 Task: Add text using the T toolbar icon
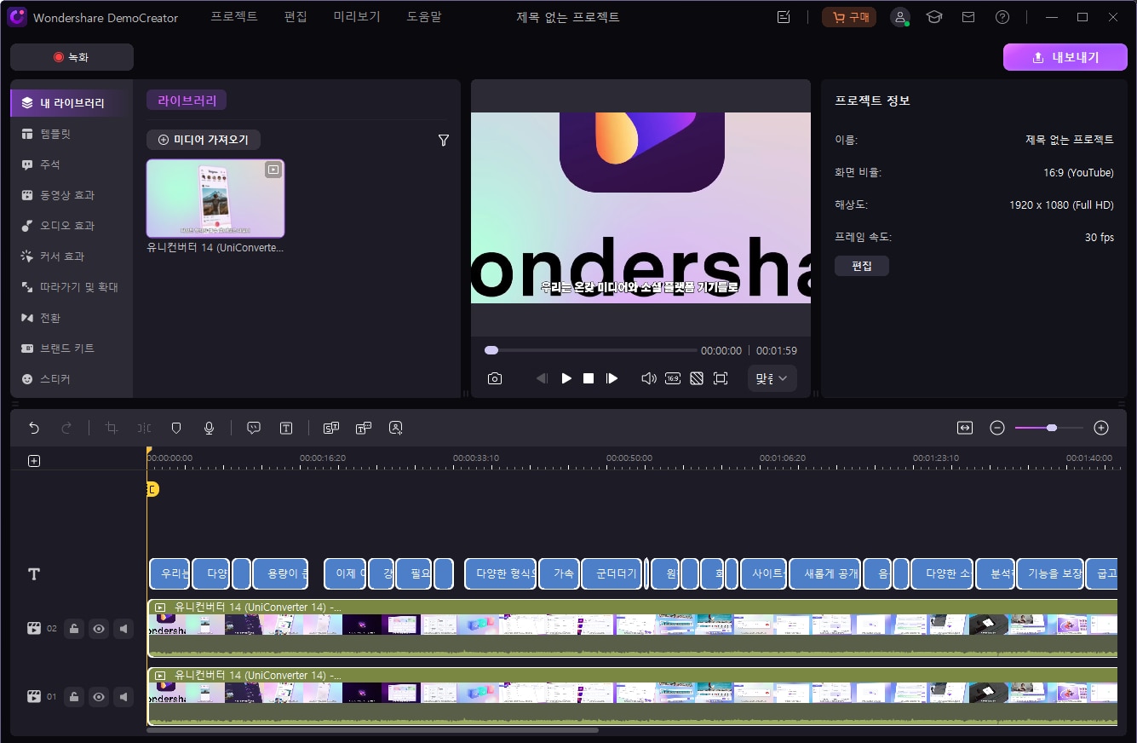tap(286, 429)
